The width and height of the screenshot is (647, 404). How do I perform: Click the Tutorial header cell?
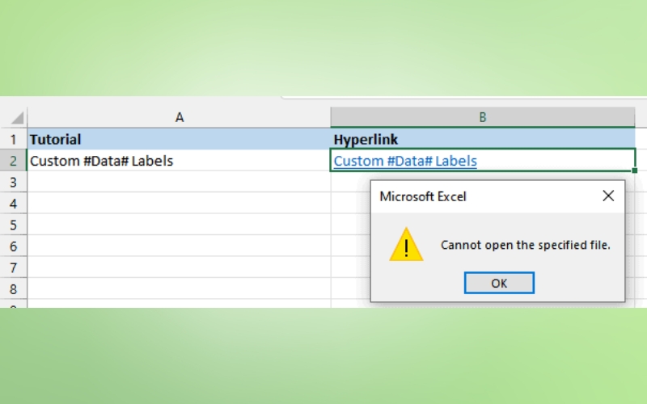click(x=179, y=139)
